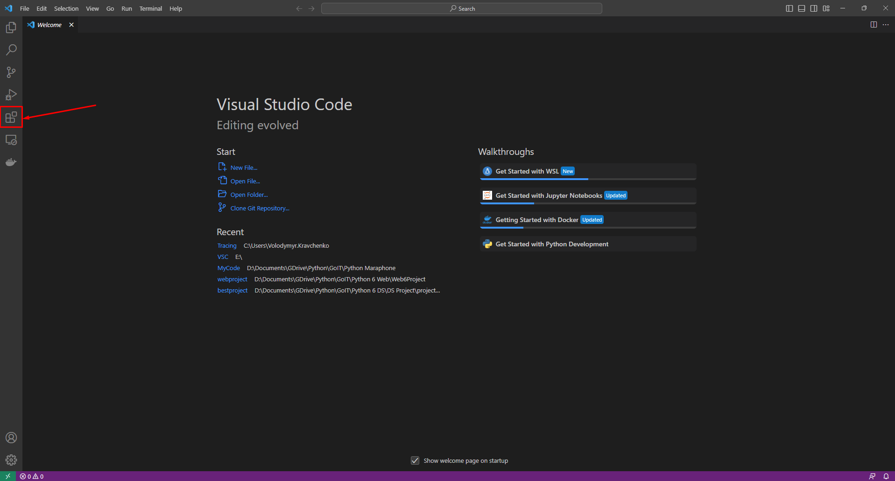The height and width of the screenshot is (481, 895).
Task: Click the New File... link
Action: pyautogui.click(x=244, y=167)
